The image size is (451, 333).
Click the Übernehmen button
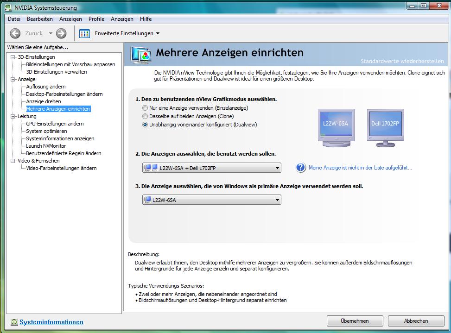point(355,321)
